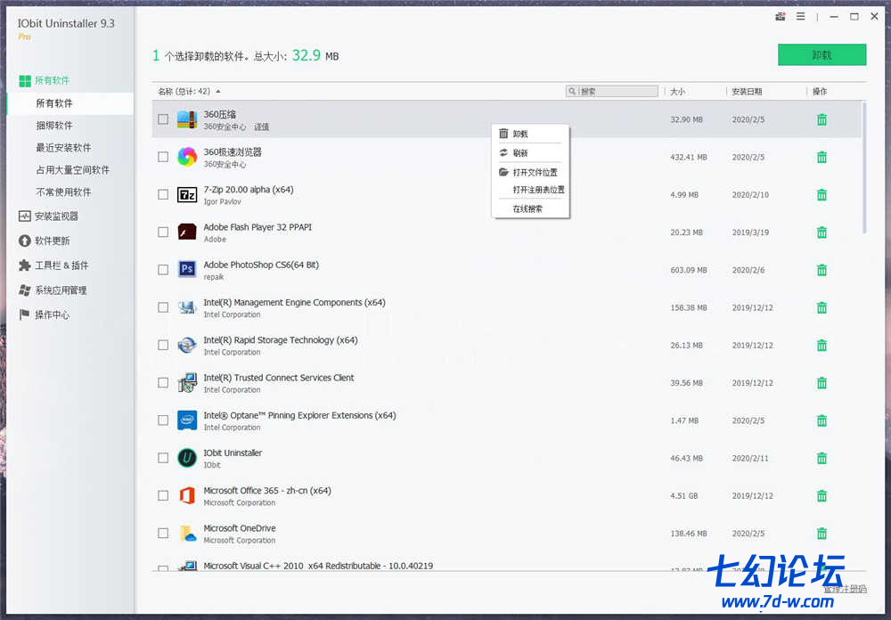Click the 360极速浏览器 colorful browser icon
891x620 pixels.
(x=187, y=157)
